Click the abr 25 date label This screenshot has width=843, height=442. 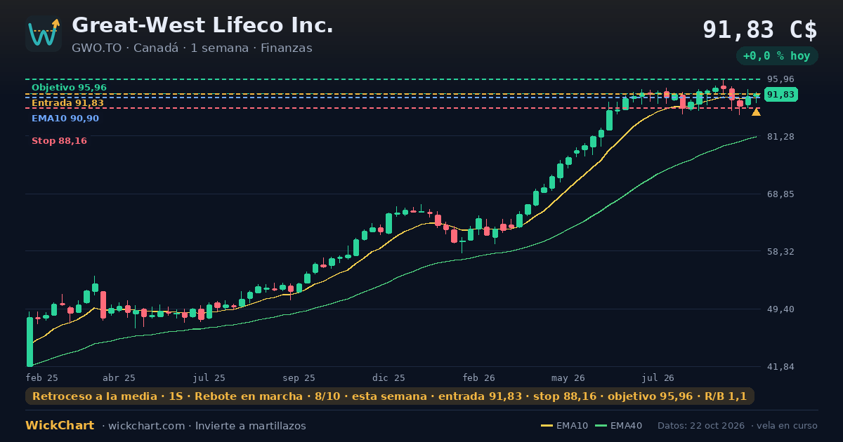click(x=119, y=377)
